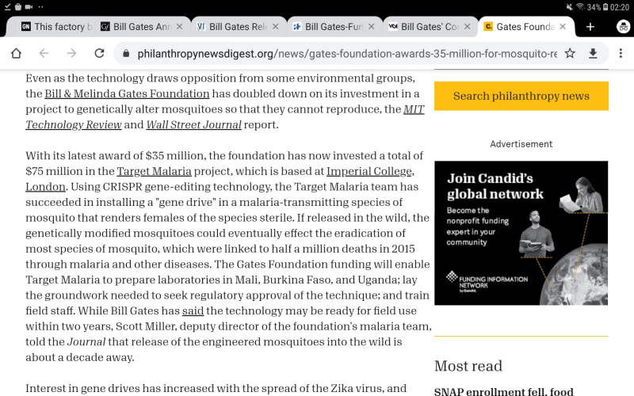Open the 'said' hyperlink
Screen dimensions: 634x396
pyautogui.click(x=193, y=310)
